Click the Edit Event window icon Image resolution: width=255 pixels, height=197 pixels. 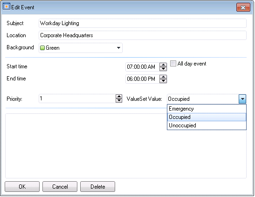point(7,7)
